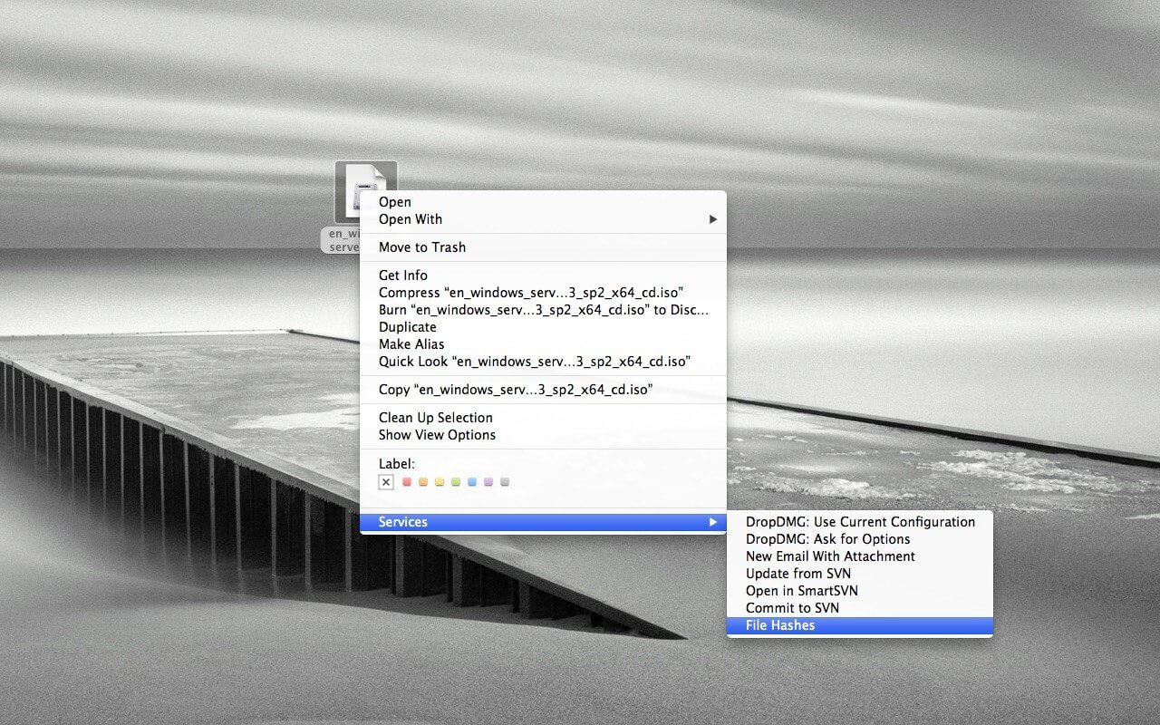The image size is (1160, 725).
Task: Click the X to clear the file label
Action: (x=386, y=481)
